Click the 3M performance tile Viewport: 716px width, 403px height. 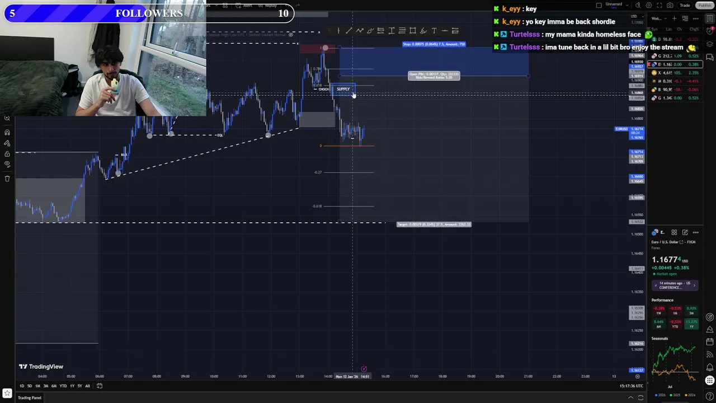click(691, 311)
